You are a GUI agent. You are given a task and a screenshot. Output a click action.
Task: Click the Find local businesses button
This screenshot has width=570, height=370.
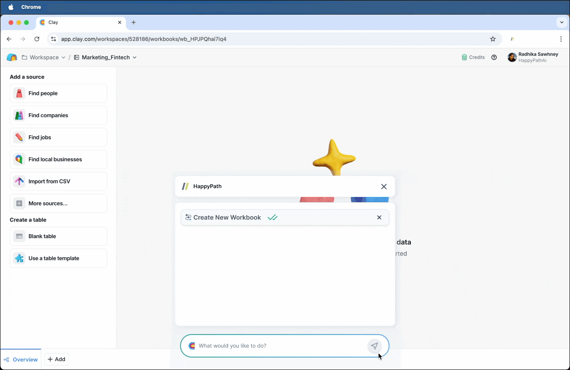click(58, 159)
